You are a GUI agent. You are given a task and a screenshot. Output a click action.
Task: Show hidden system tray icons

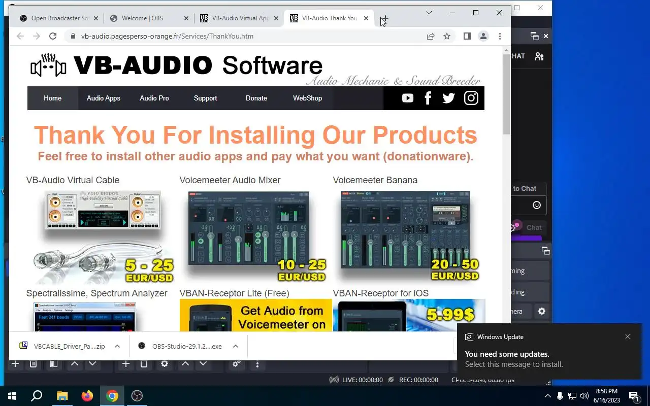[547, 396]
